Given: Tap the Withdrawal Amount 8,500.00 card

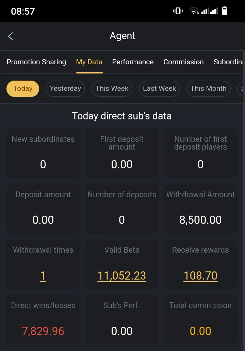Looking at the screenshot, I should (200, 209).
